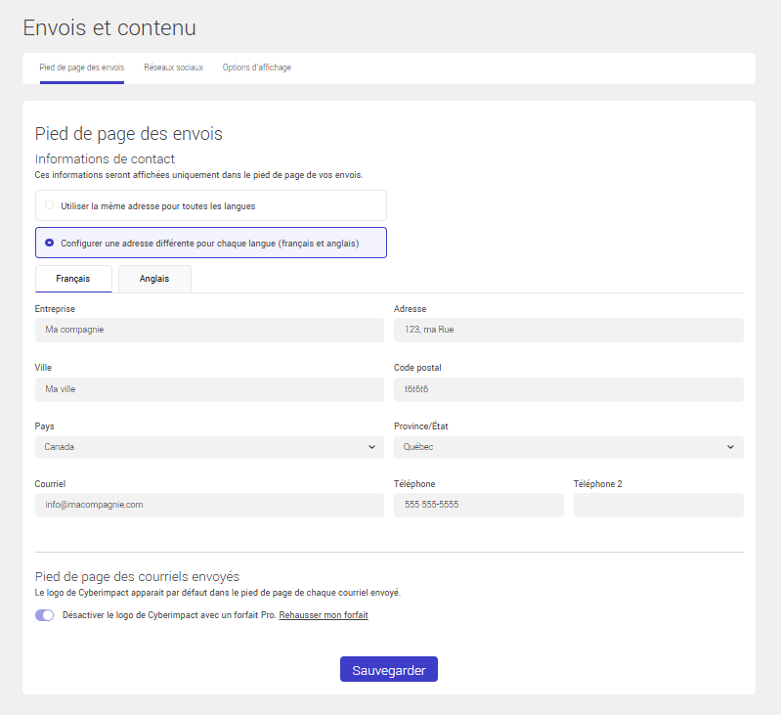Switch to the Français language tab

pyautogui.click(x=73, y=279)
